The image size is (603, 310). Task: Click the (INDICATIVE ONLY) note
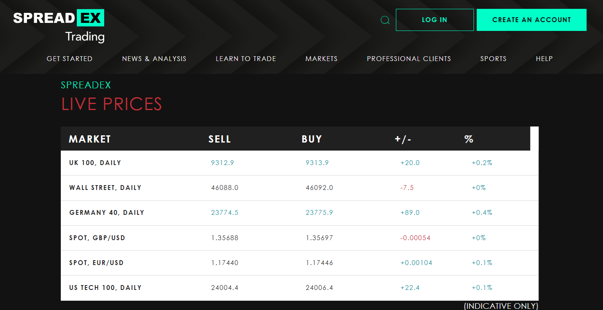(x=501, y=306)
